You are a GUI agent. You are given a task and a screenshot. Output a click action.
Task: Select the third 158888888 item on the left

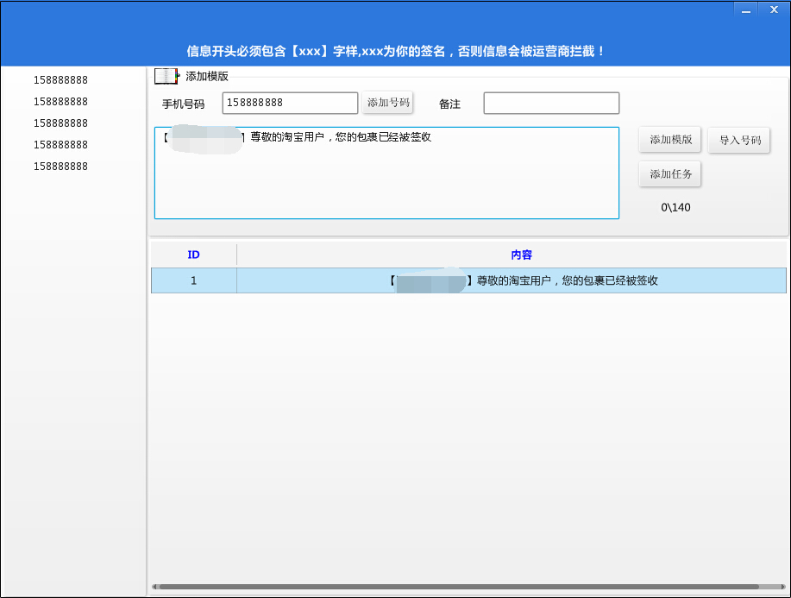[61, 123]
